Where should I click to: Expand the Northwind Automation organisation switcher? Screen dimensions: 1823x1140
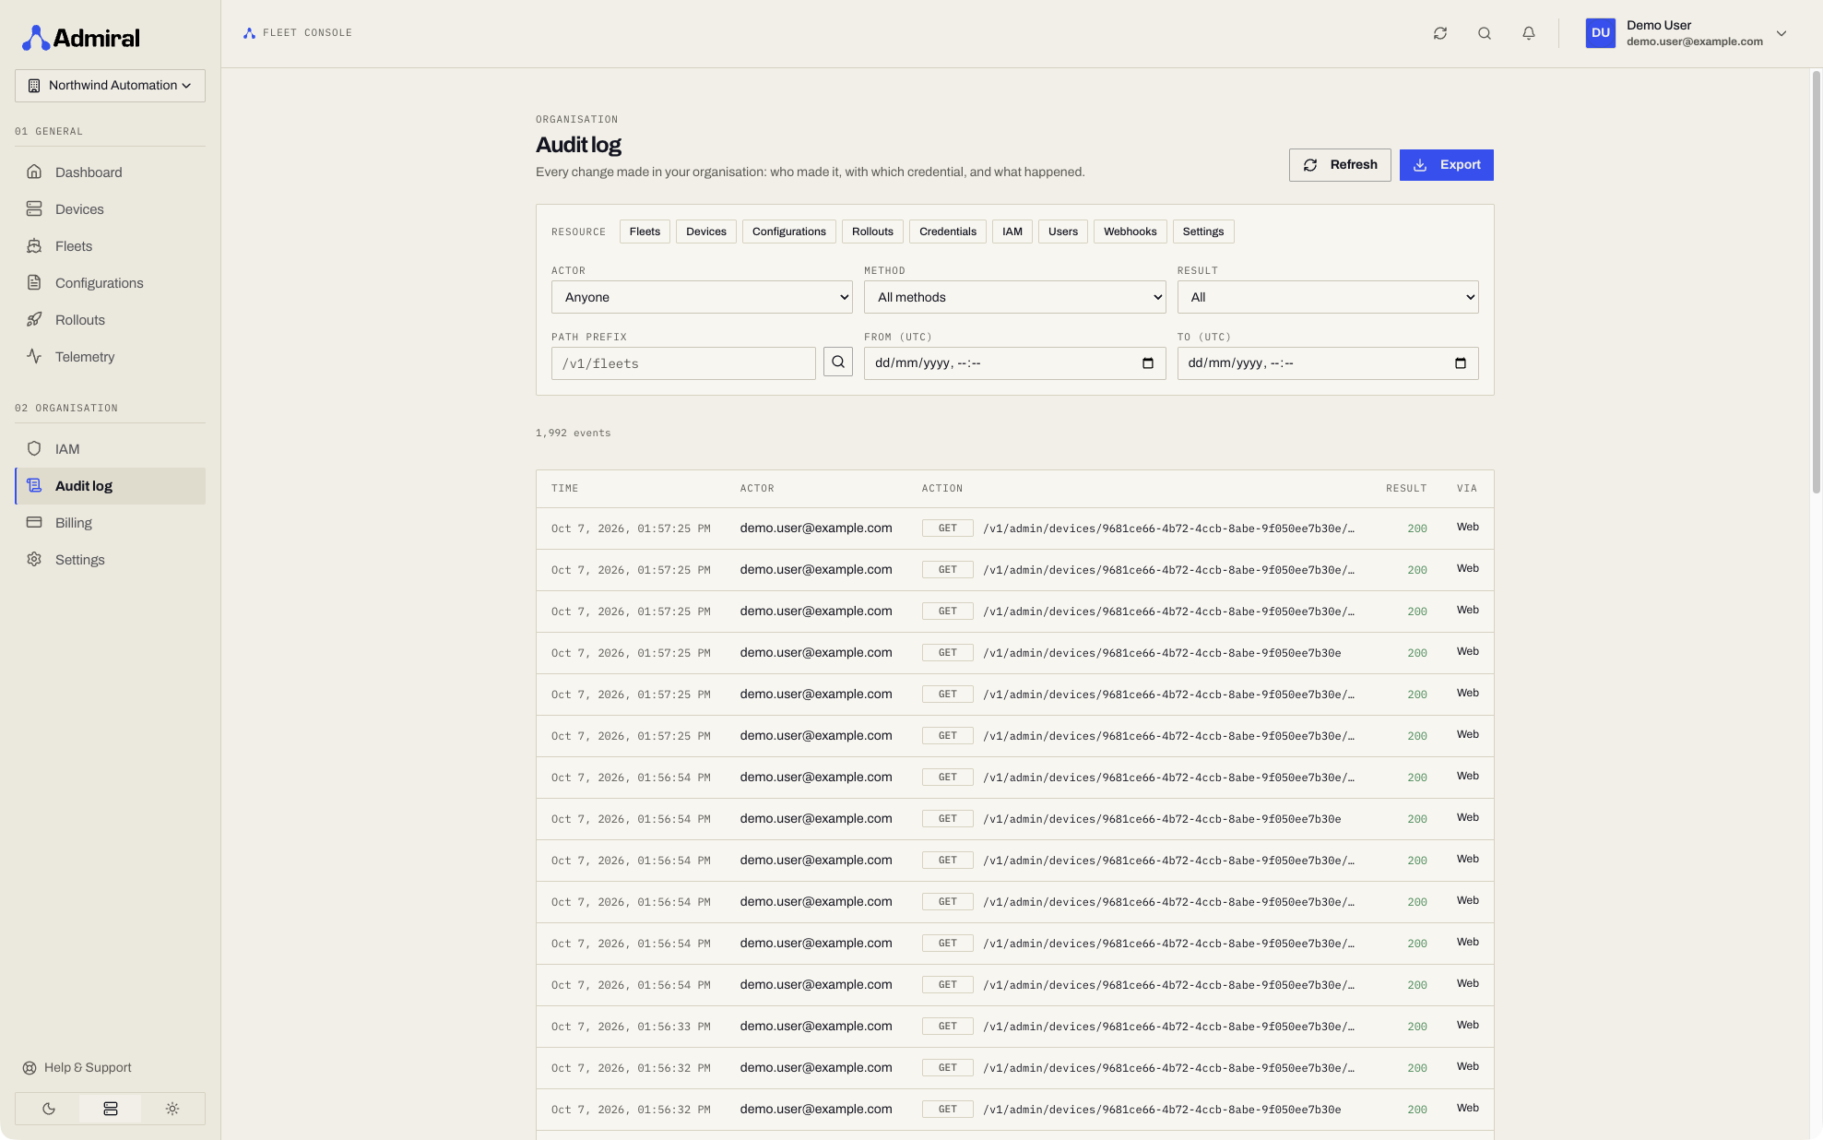(x=111, y=86)
